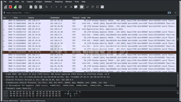This screenshot has width=181, height=102.
Task: Open the Telephony menu
Action: (59, 2)
